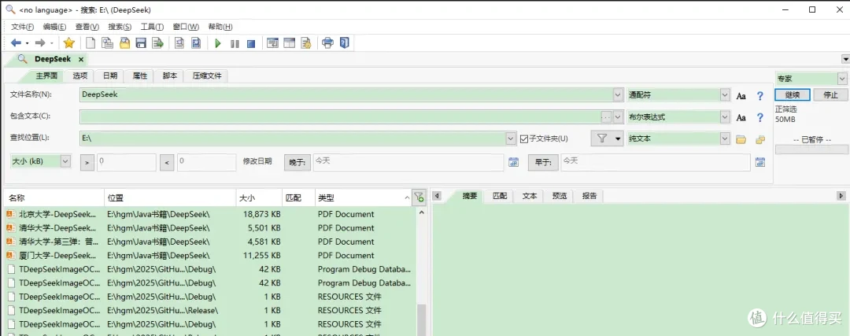Select the 厦门大学-DeepSeek PDF row
This screenshot has height=336, width=850.
pyautogui.click(x=210, y=255)
